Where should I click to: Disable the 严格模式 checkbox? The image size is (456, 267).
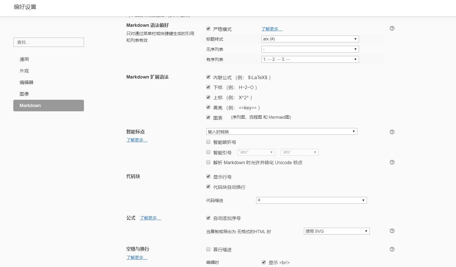click(x=208, y=29)
